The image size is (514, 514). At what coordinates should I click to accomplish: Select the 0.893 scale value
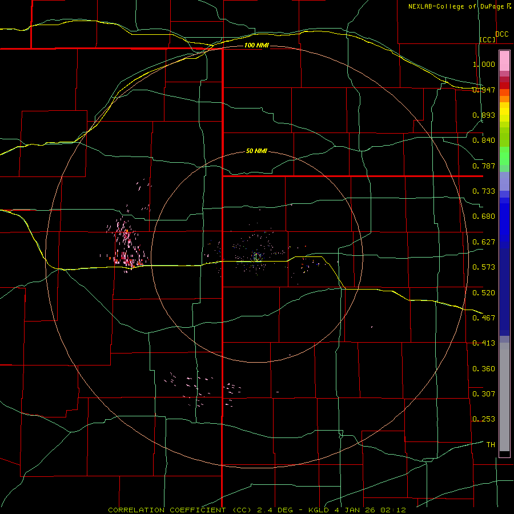(484, 115)
